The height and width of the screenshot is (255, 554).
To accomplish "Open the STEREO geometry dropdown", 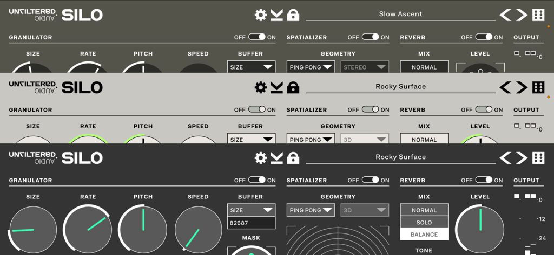I will click(x=365, y=67).
